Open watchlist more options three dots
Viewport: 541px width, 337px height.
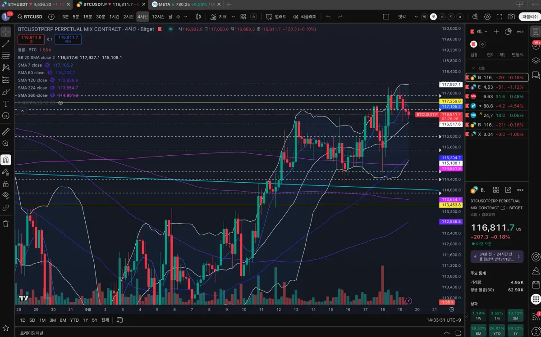coord(520,32)
